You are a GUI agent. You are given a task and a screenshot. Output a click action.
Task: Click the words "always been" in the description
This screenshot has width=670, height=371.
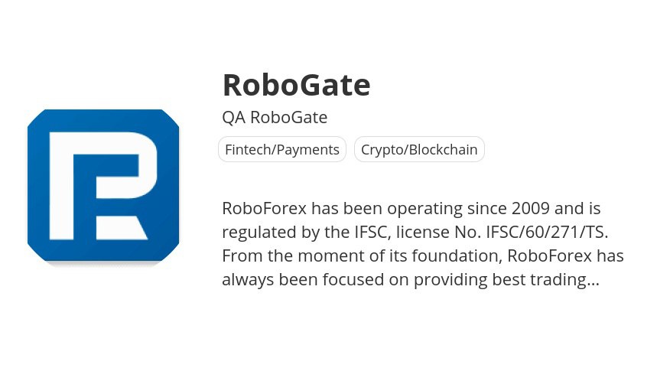tap(266, 280)
